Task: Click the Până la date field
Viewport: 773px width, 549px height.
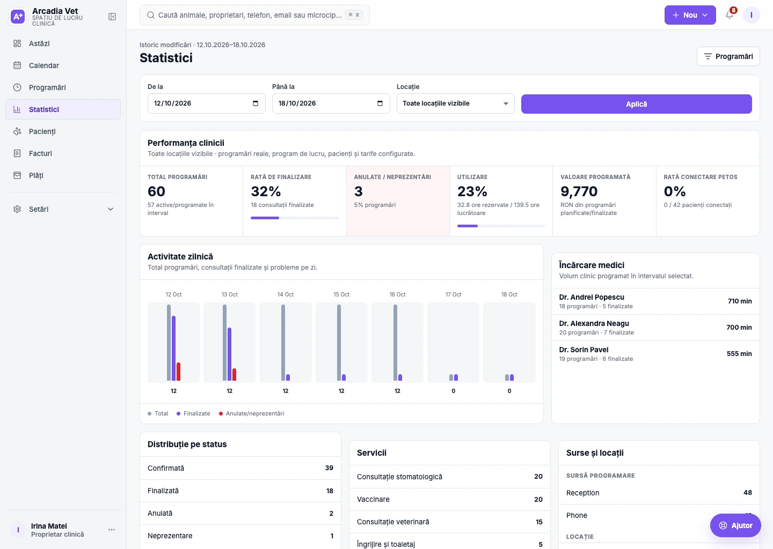Action: click(331, 103)
